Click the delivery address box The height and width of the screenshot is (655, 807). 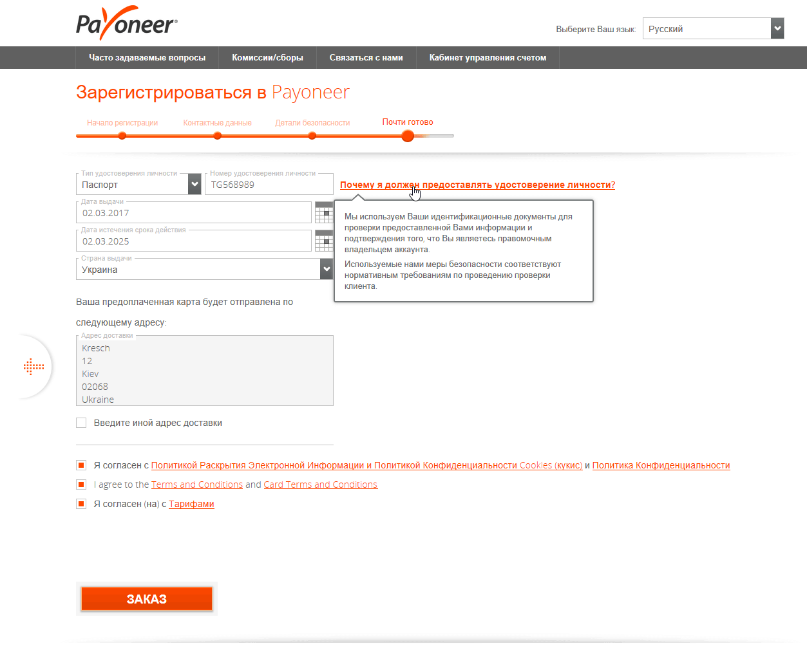(x=205, y=371)
